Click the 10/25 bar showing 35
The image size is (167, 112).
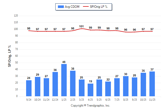[x=143, y=84]
